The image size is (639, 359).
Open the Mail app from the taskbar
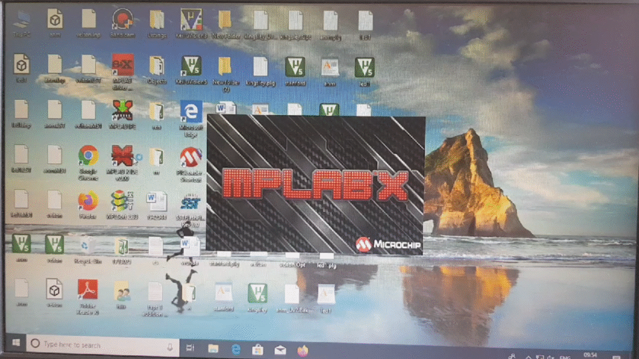click(x=280, y=350)
